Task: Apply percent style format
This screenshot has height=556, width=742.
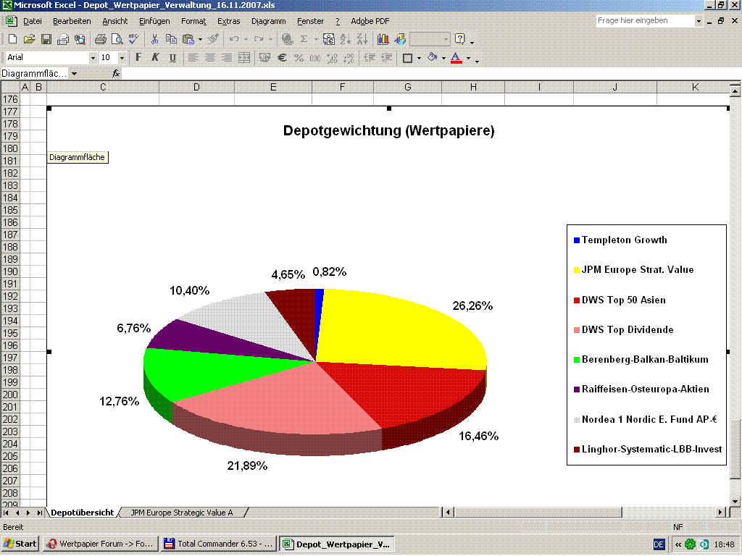Action: coord(299,58)
